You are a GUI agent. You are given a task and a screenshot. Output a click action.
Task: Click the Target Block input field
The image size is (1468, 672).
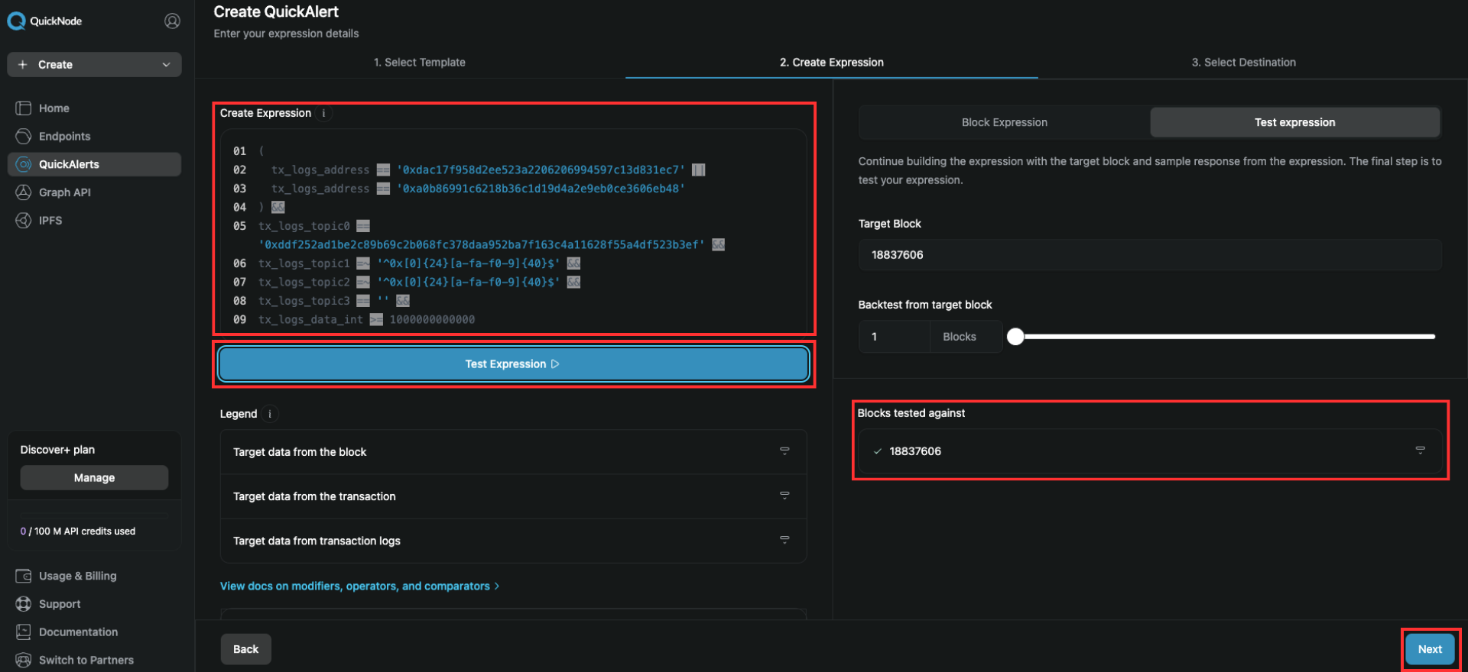click(x=1150, y=254)
